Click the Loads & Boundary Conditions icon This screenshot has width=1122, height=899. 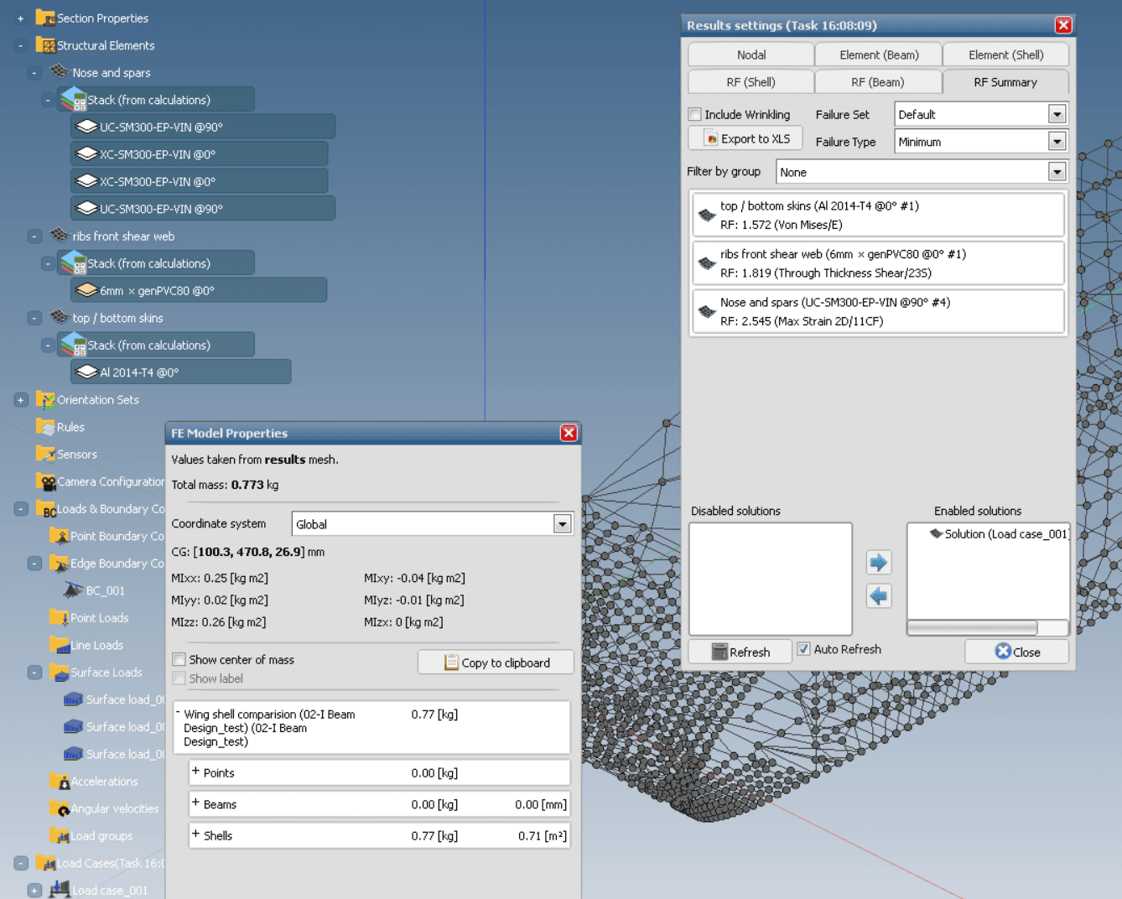coord(46,508)
